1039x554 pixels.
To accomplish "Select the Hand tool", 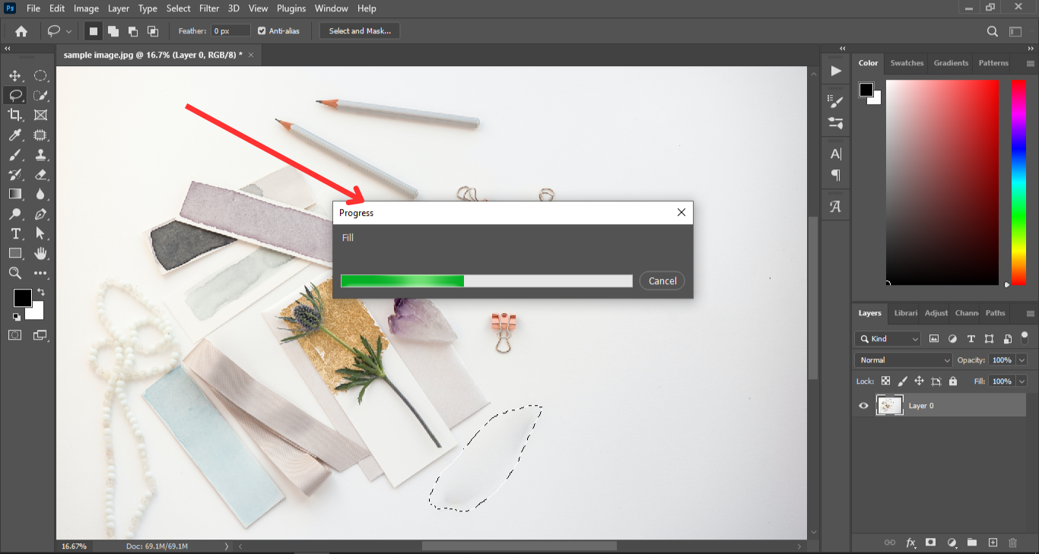I will (40, 253).
